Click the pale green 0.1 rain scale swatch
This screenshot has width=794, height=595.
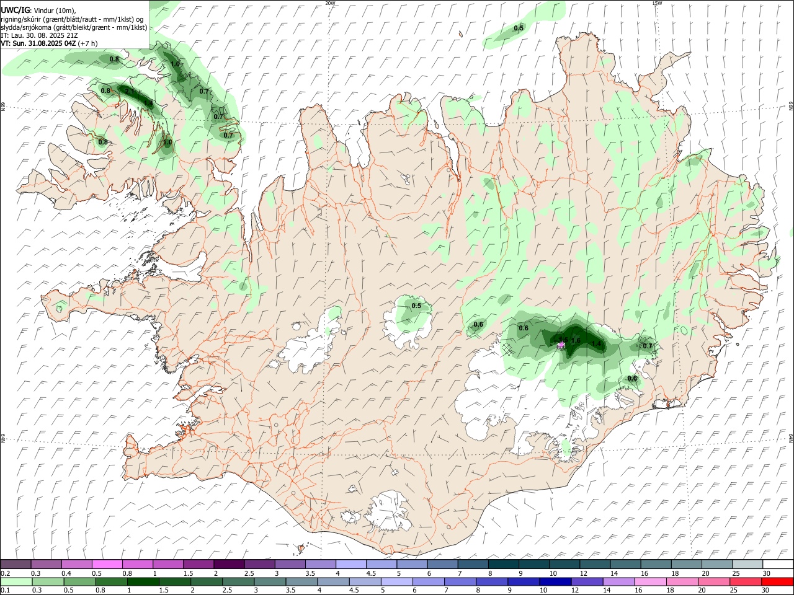[x=16, y=581]
